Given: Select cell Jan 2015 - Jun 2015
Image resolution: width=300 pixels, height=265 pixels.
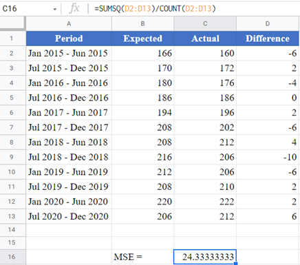Looking at the screenshot, I should [69, 53].
